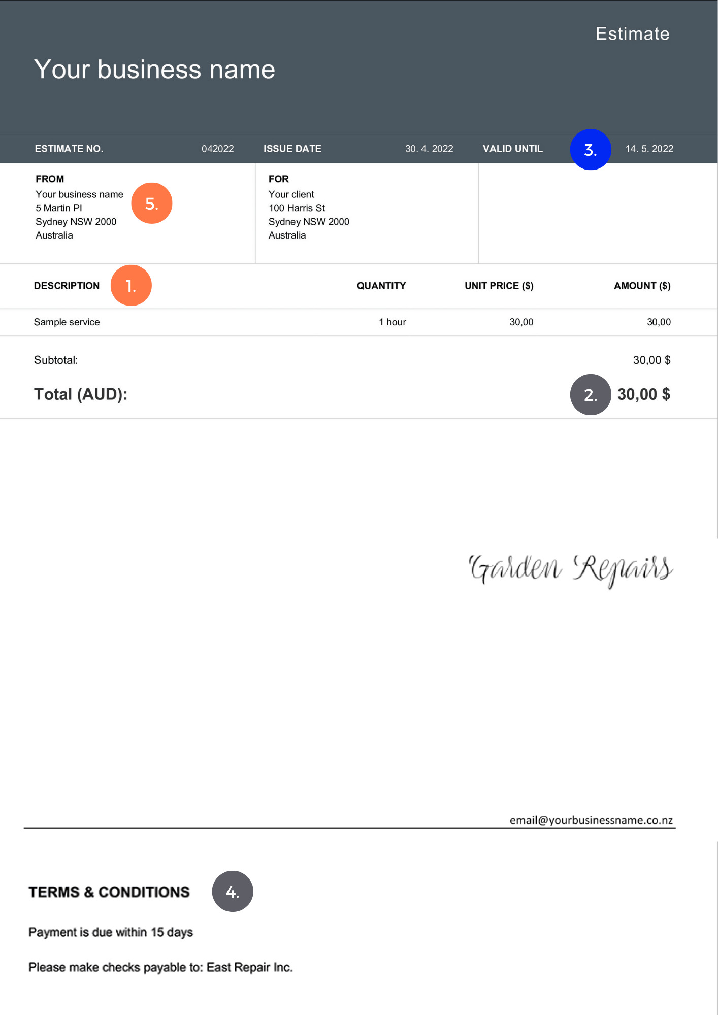Click the 'ISSUE DATE' label
This screenshot has height=1015, width=718.
tap(292, 149)
